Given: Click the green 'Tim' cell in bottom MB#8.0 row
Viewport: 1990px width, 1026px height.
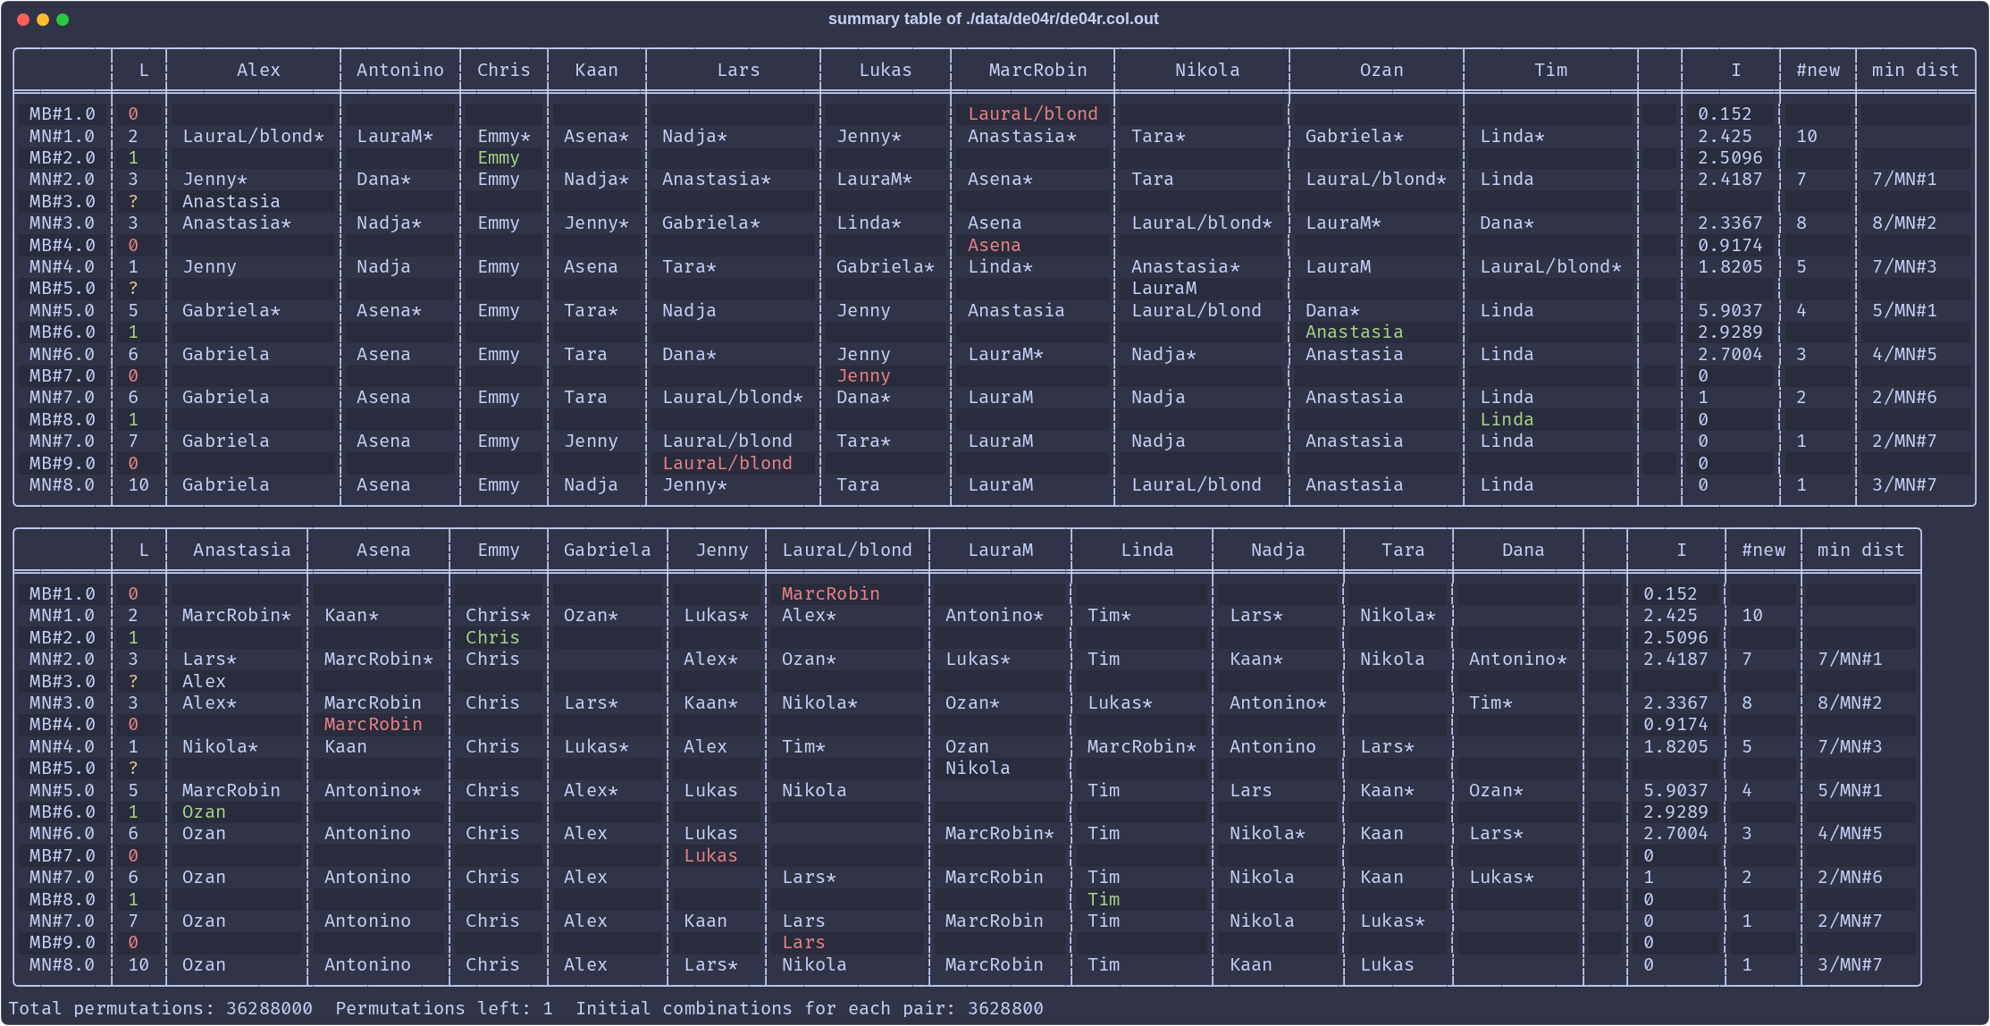Looking at the screenshot, I should [1104, 899].
